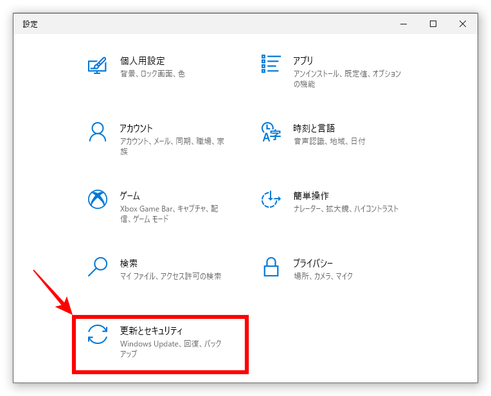
Task: Open プライバシー settings title
Action: click(x=313, y=263)
